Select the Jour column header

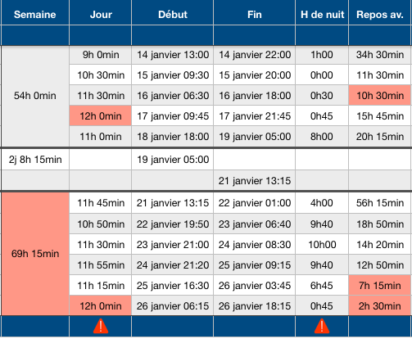click(x=101, y=15)
